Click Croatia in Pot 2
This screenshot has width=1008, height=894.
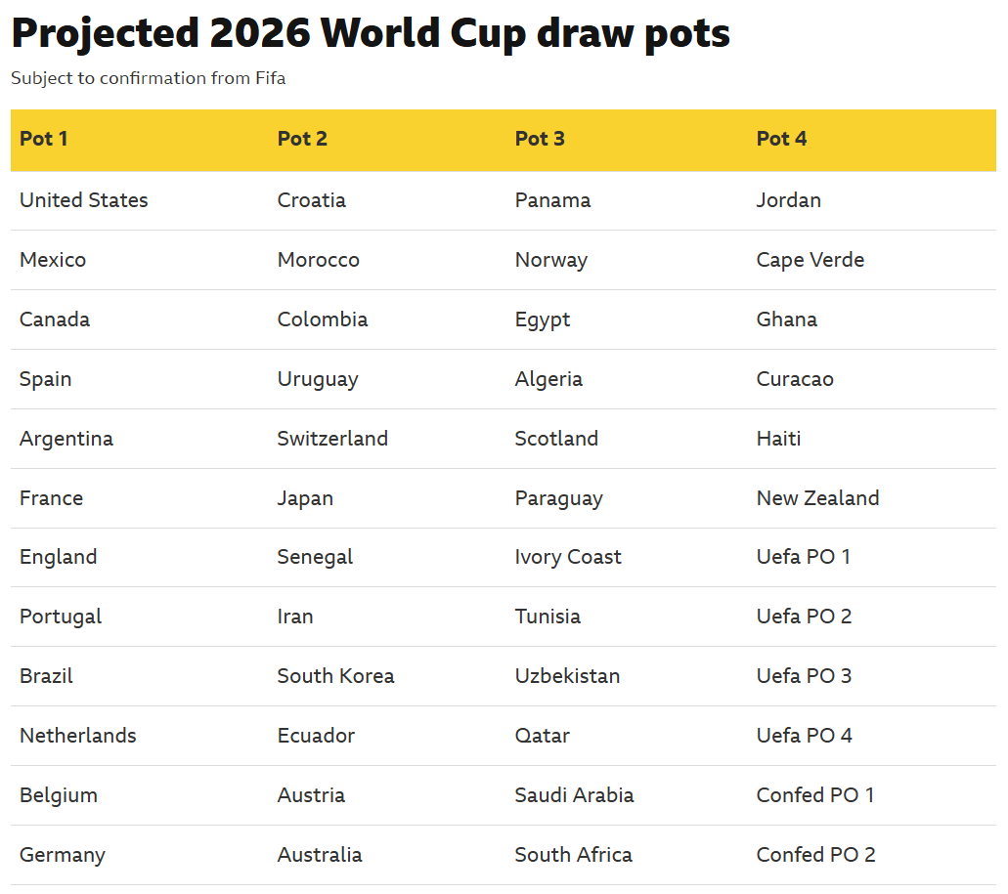click(312, 200)
